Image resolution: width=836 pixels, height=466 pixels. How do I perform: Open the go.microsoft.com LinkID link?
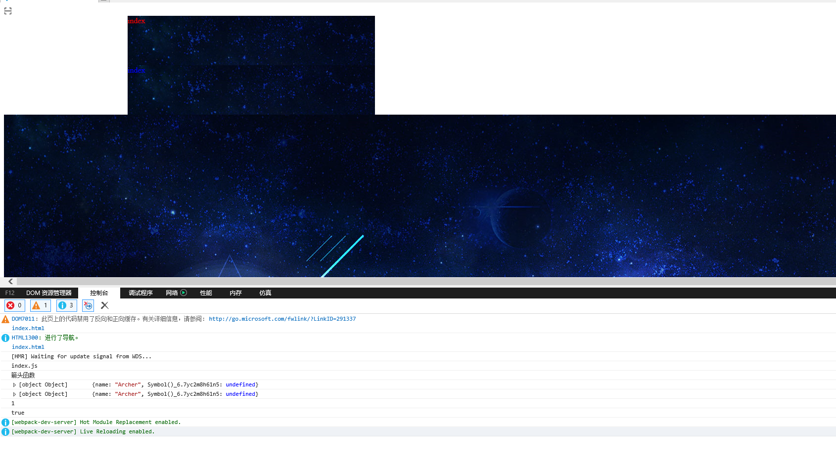(x=282, y=319)
